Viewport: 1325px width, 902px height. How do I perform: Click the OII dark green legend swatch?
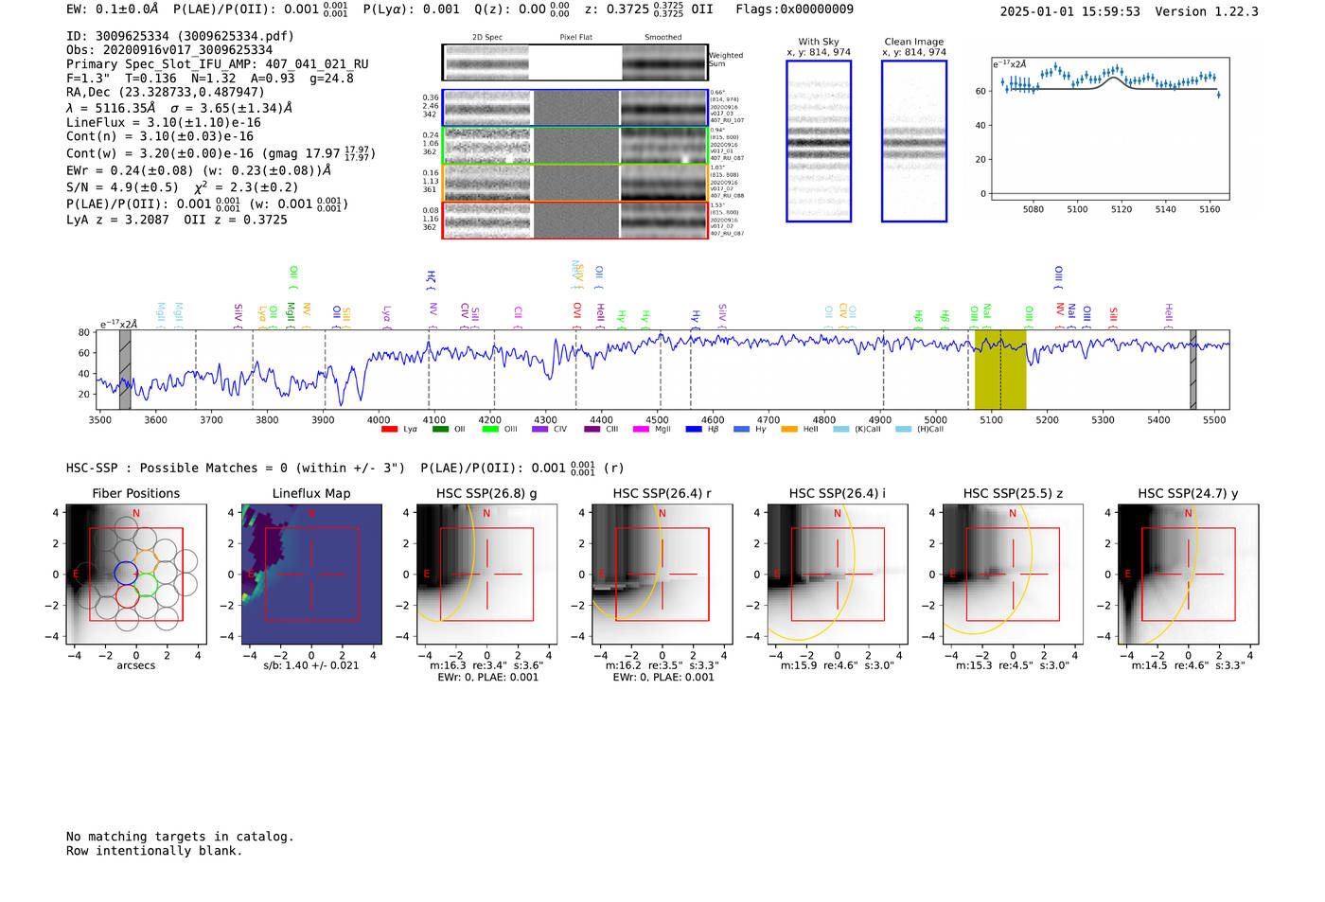tap(440, 430)
